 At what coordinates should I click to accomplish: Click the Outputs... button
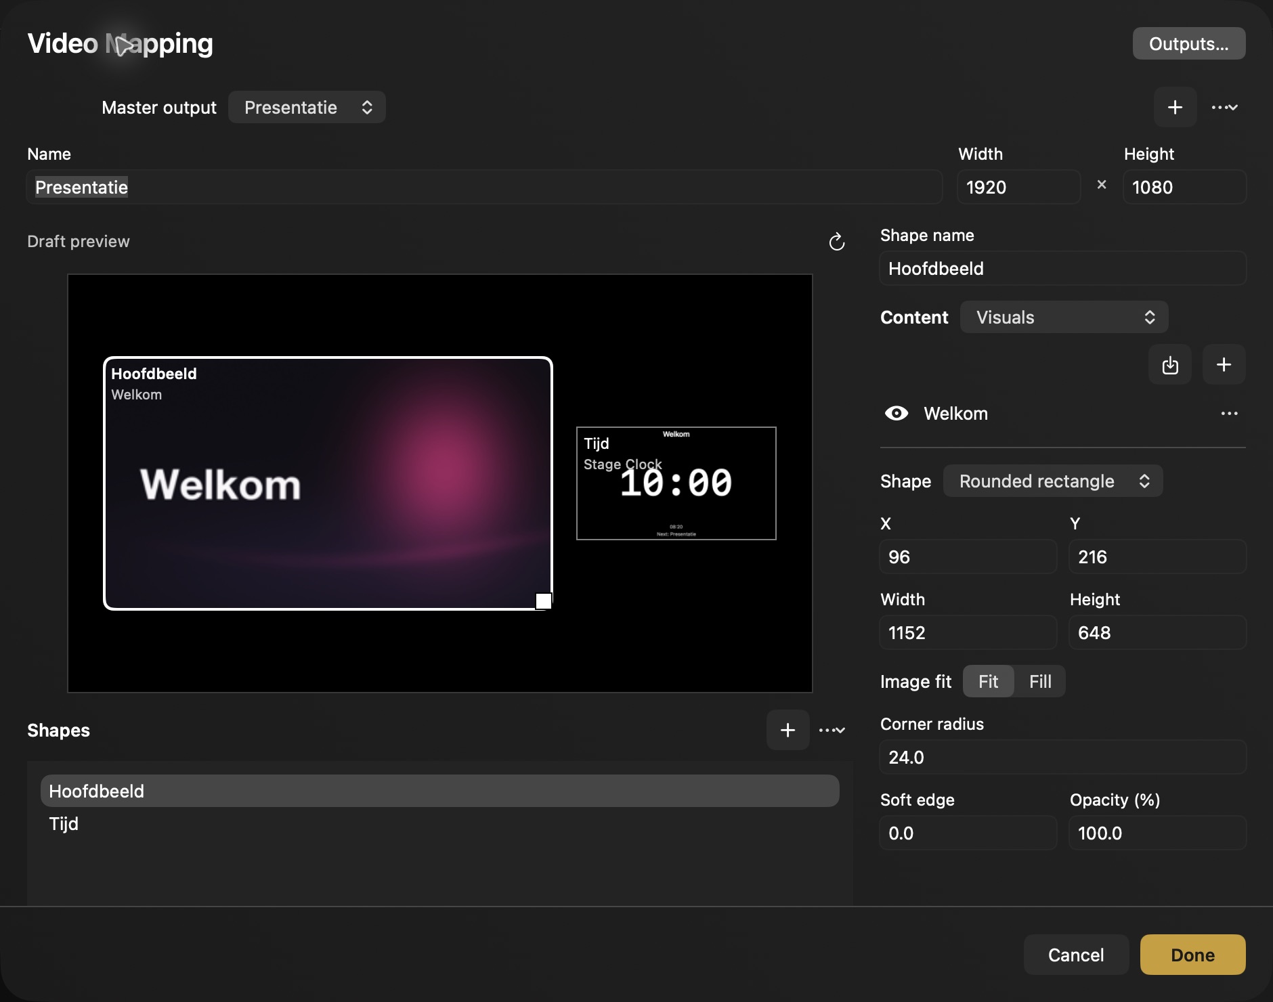[1188, 44]
